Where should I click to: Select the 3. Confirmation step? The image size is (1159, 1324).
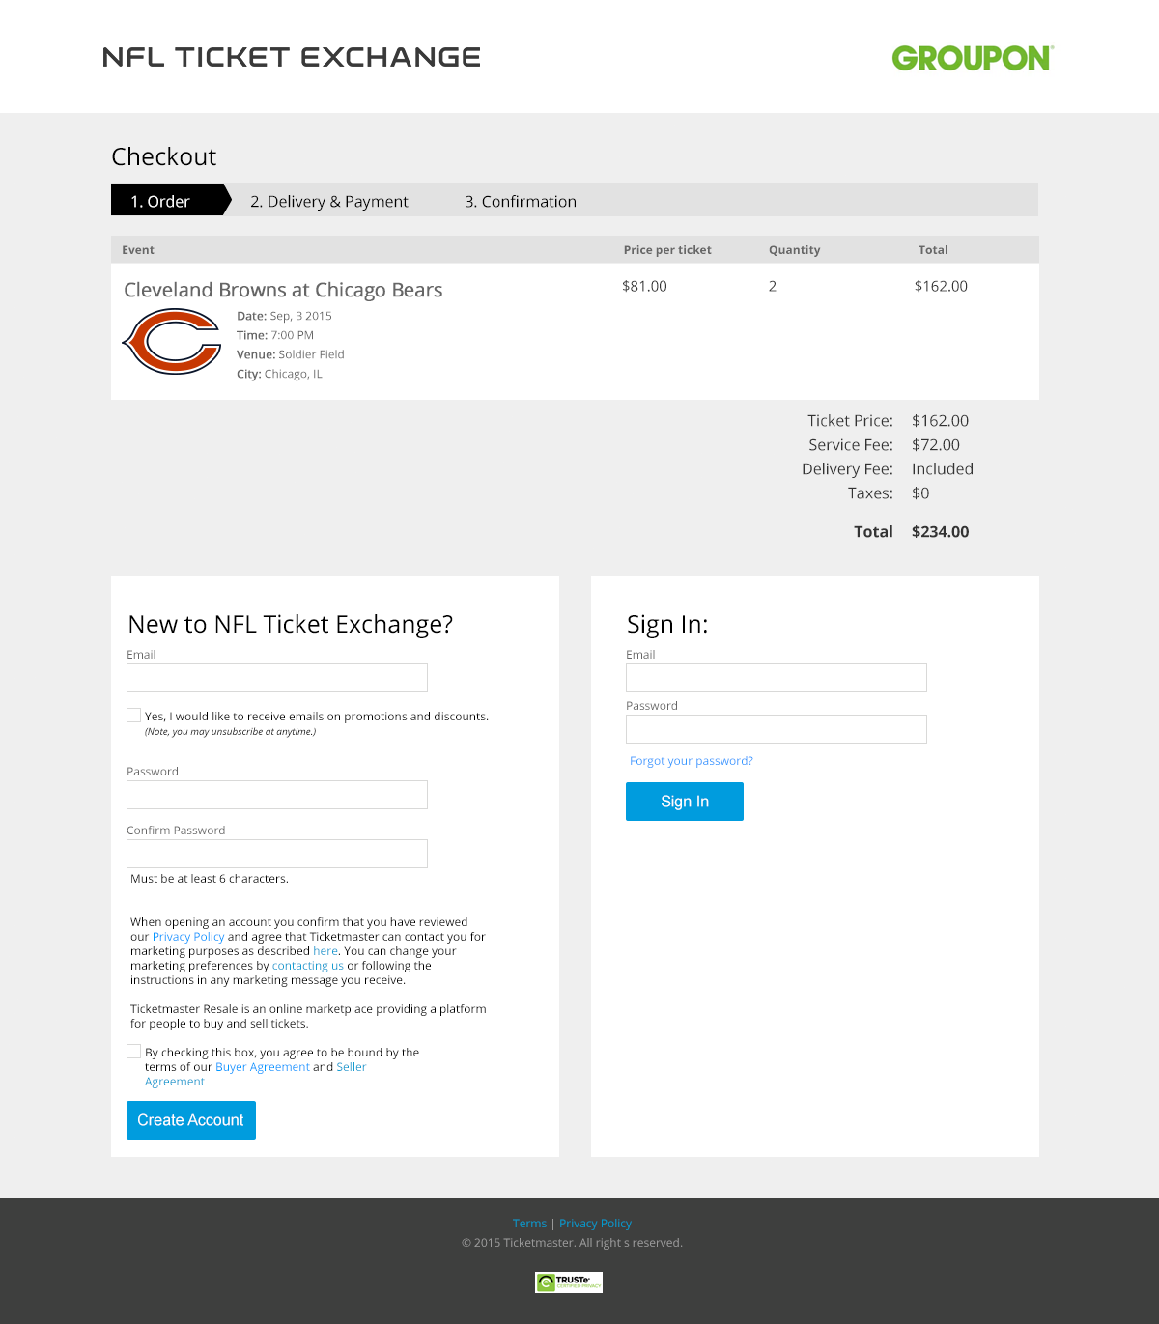point(521,201)
